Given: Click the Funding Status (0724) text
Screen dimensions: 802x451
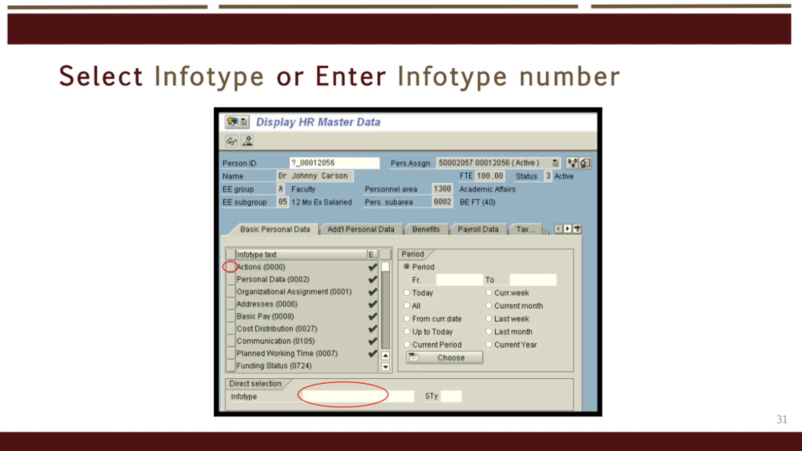Looking at the screenshot, I should click(274, 365).
